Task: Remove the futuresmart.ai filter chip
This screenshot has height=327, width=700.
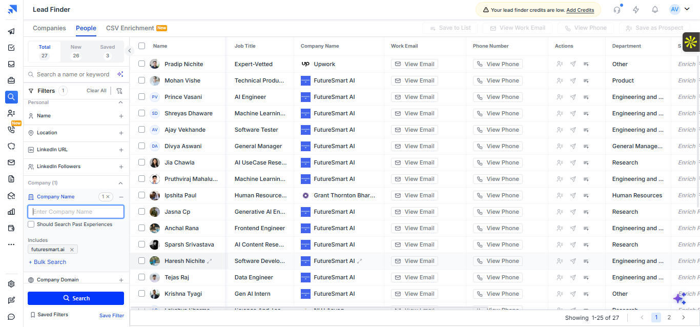Action: coord(72,250)
